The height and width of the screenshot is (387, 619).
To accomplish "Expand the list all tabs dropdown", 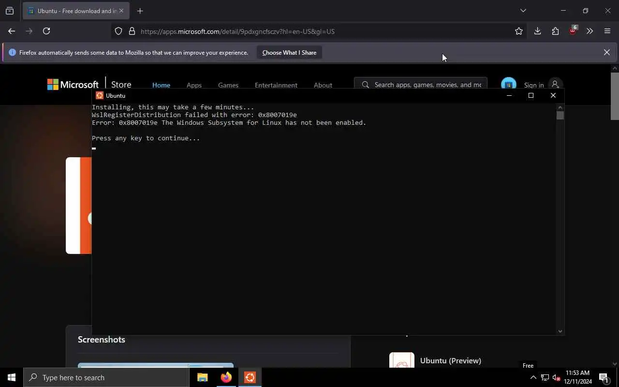I will point(523,11).
